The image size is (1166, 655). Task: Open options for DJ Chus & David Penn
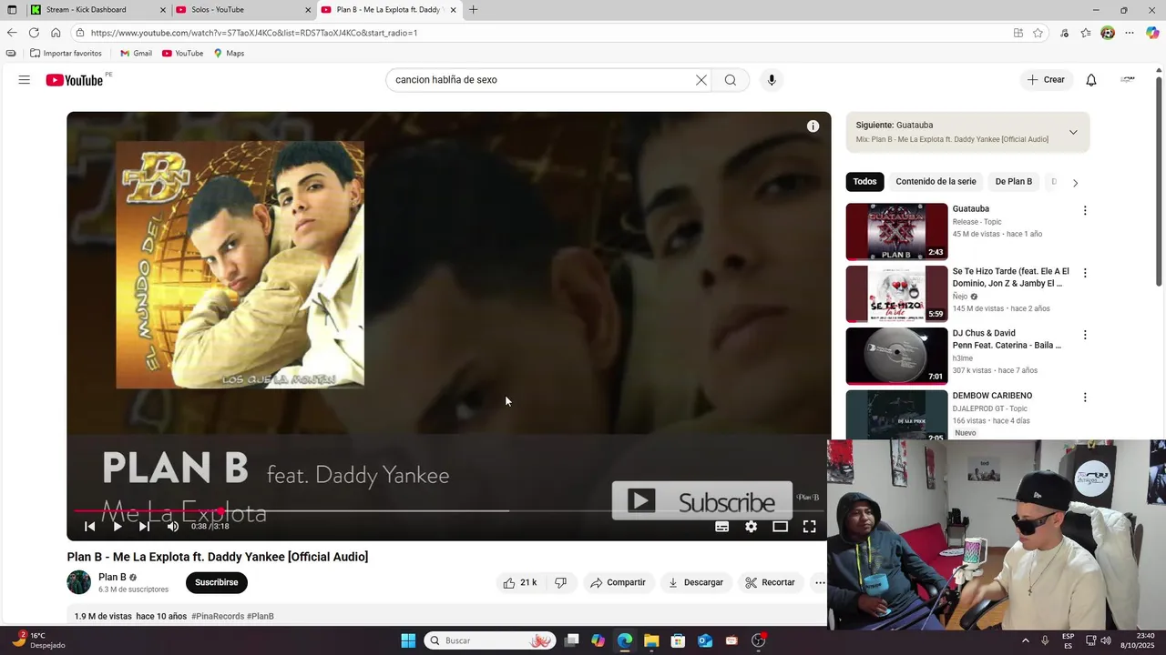tap(1085, 335)
